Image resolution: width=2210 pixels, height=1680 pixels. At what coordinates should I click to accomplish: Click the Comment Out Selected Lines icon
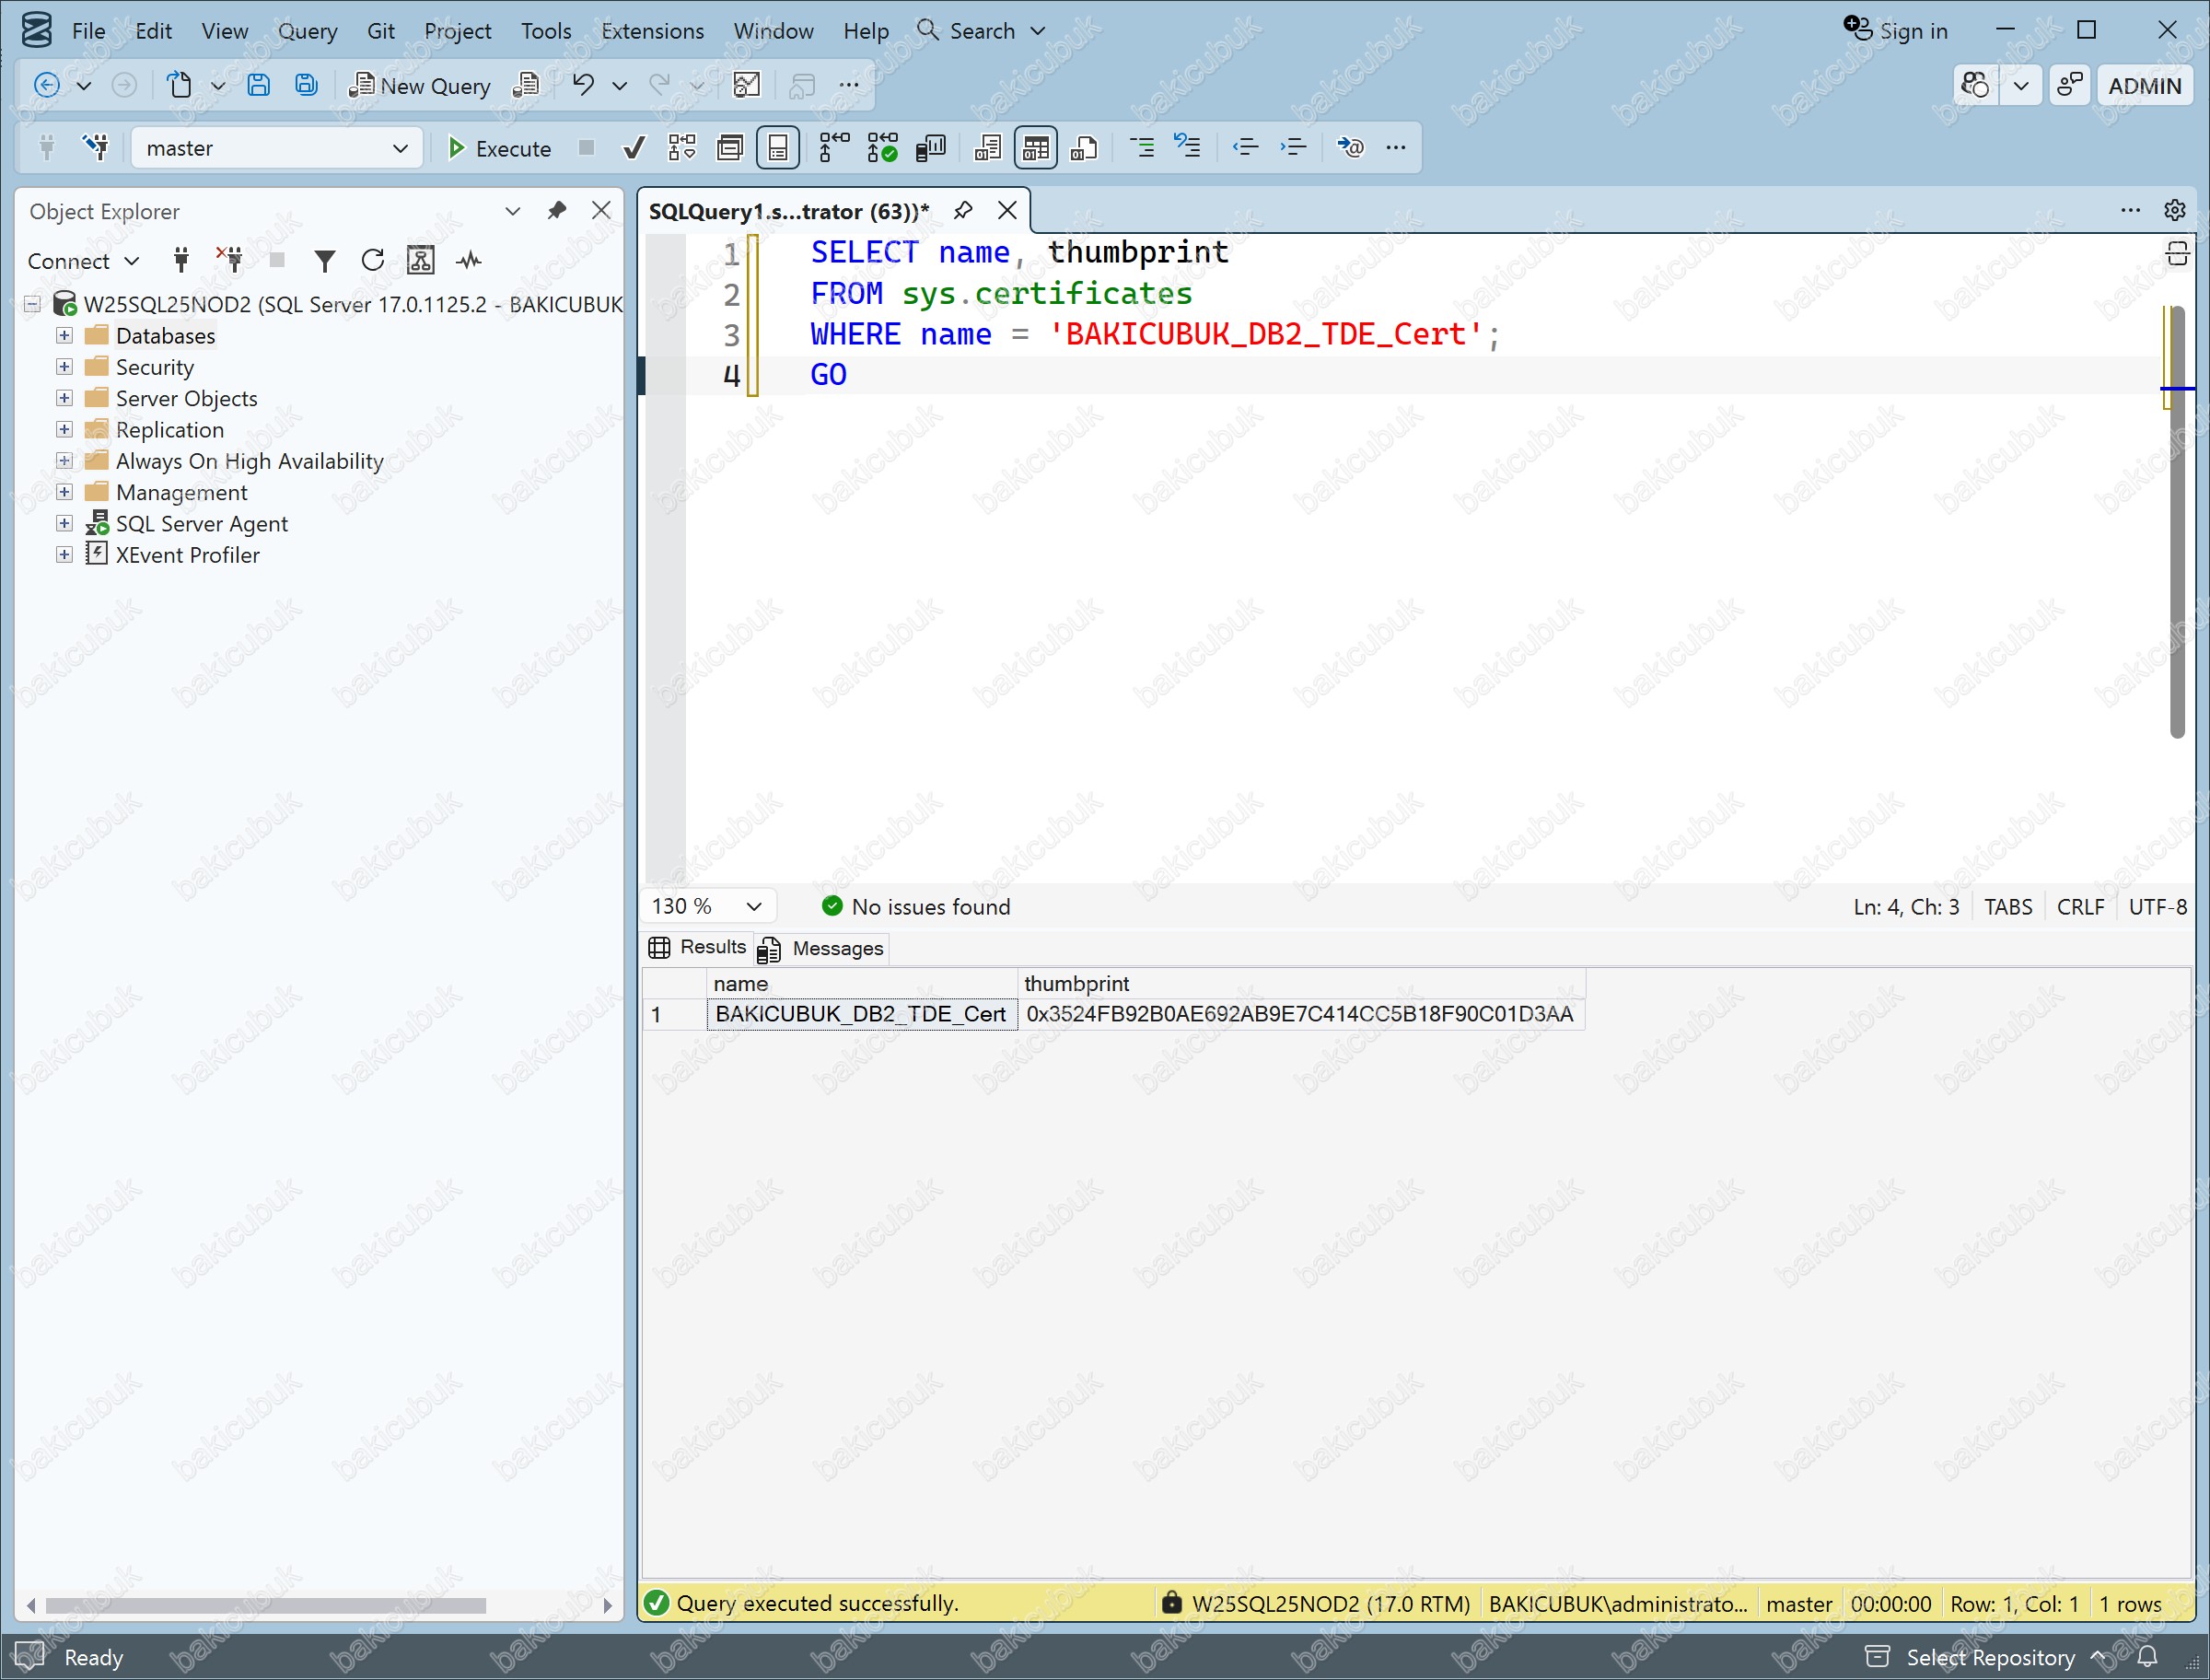[x=1142, y=148]
